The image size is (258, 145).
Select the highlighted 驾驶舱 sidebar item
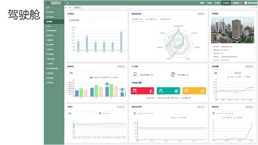pyautogui.click(x=54, y=22)
